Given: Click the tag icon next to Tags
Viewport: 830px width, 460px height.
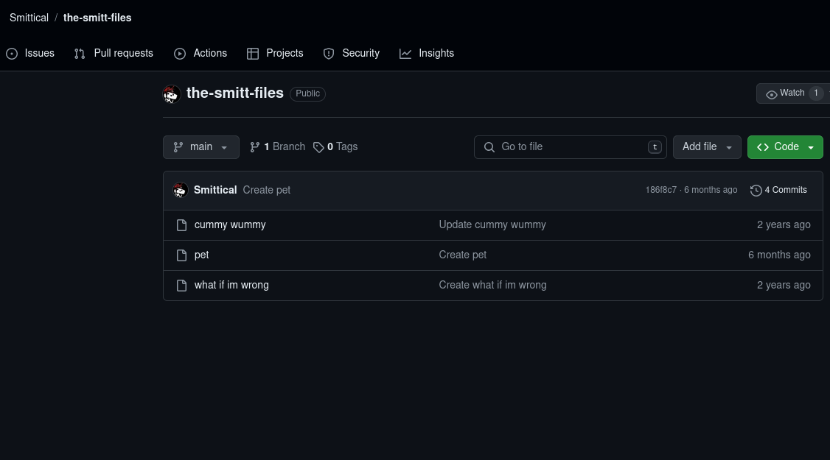Looking at the screenshot, I should tap(318, 147).
